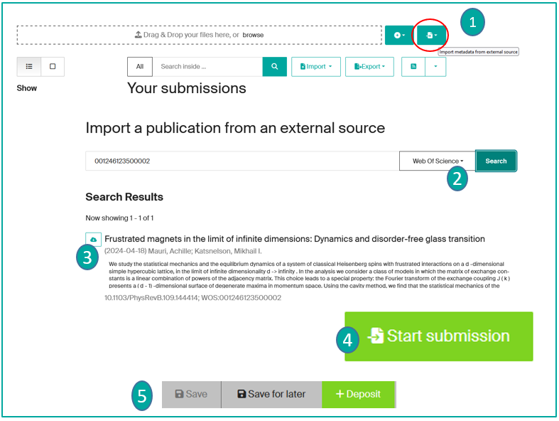Open the Export dropdown menu
Screen dimensions: 559x421
[369, 66]
